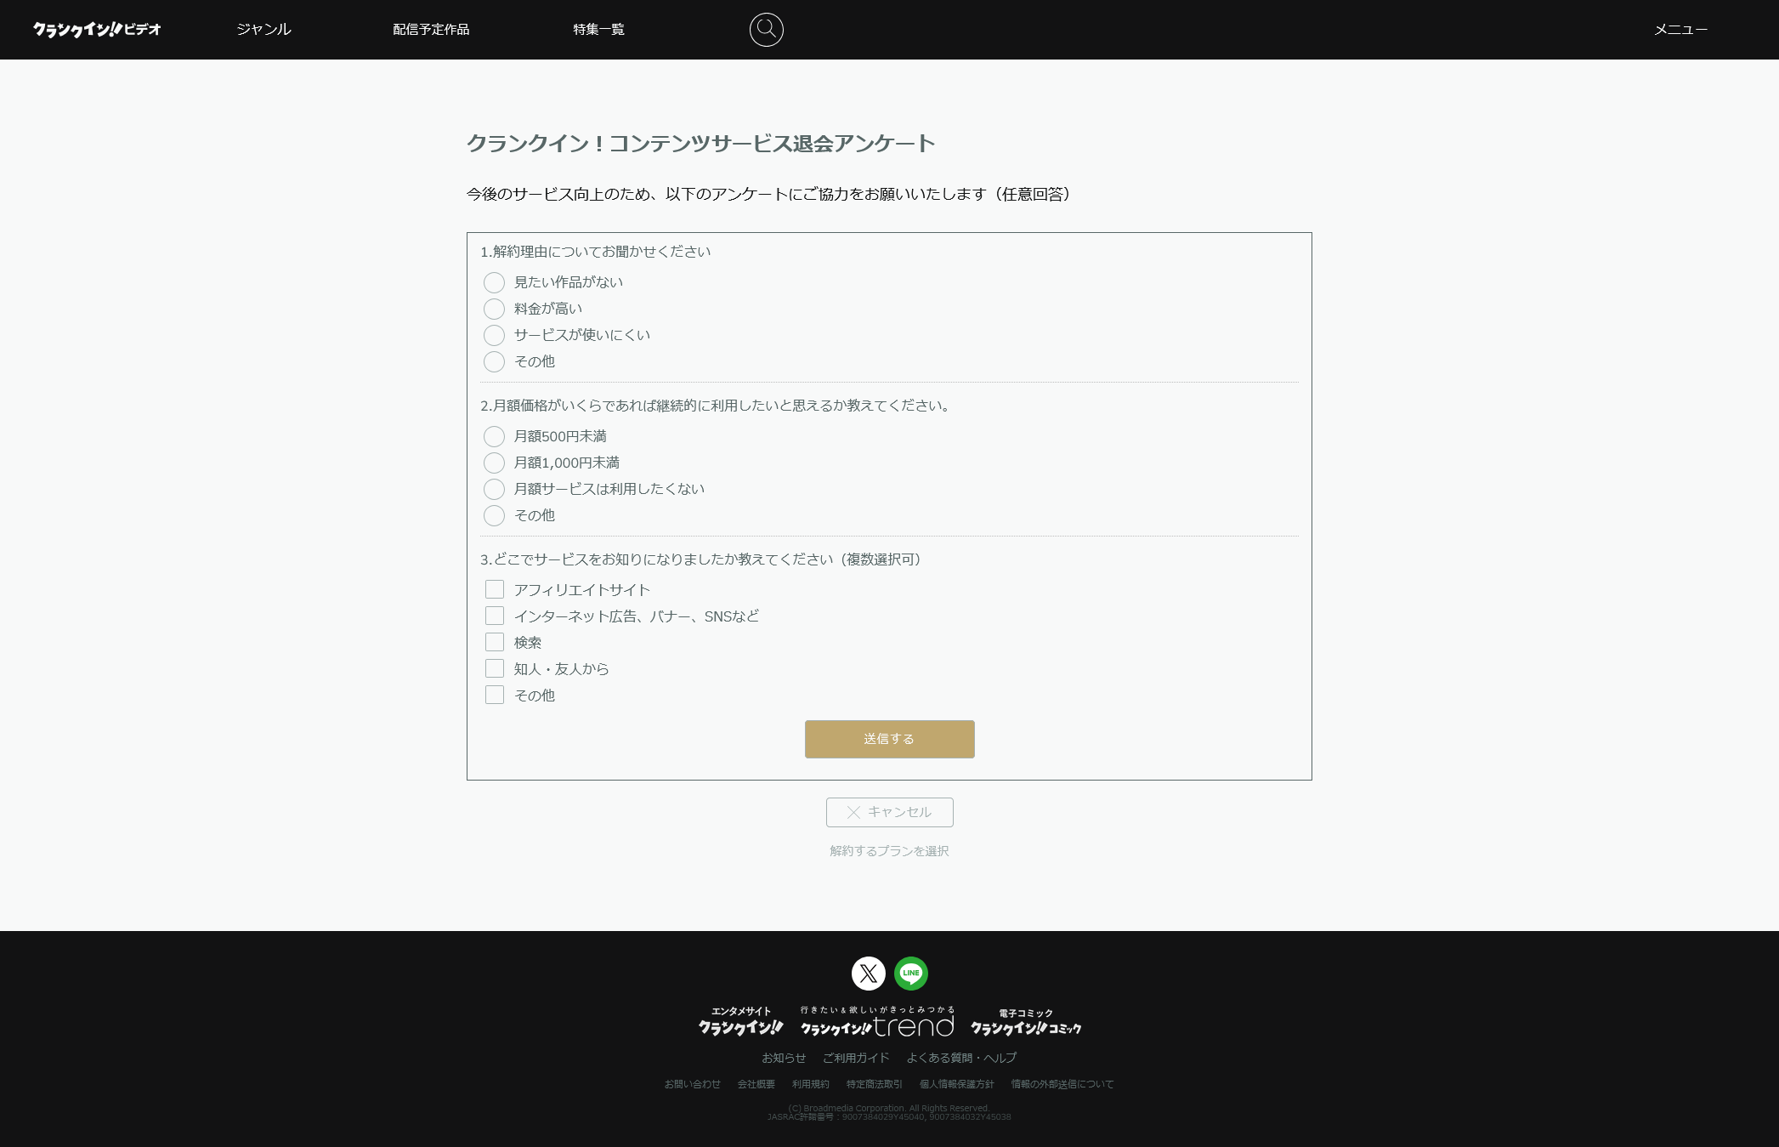1779x1147 pixels.
Task: Open the クランクイン! trend footer logo
Action: pyautogui.click(x=877, y=1022)
